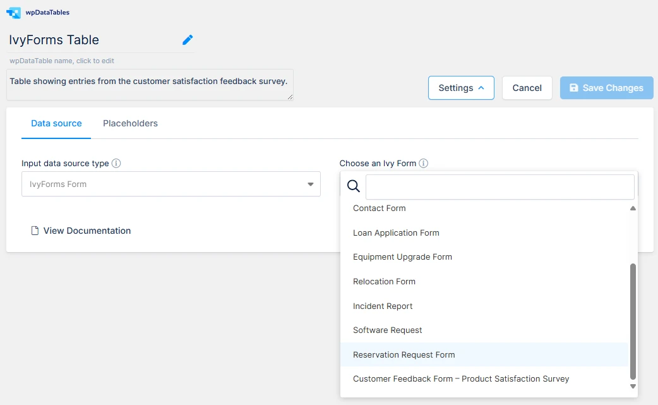Click the pencil icon to edit table name
The height and width of the screenshot is (405, 658).
187,39
